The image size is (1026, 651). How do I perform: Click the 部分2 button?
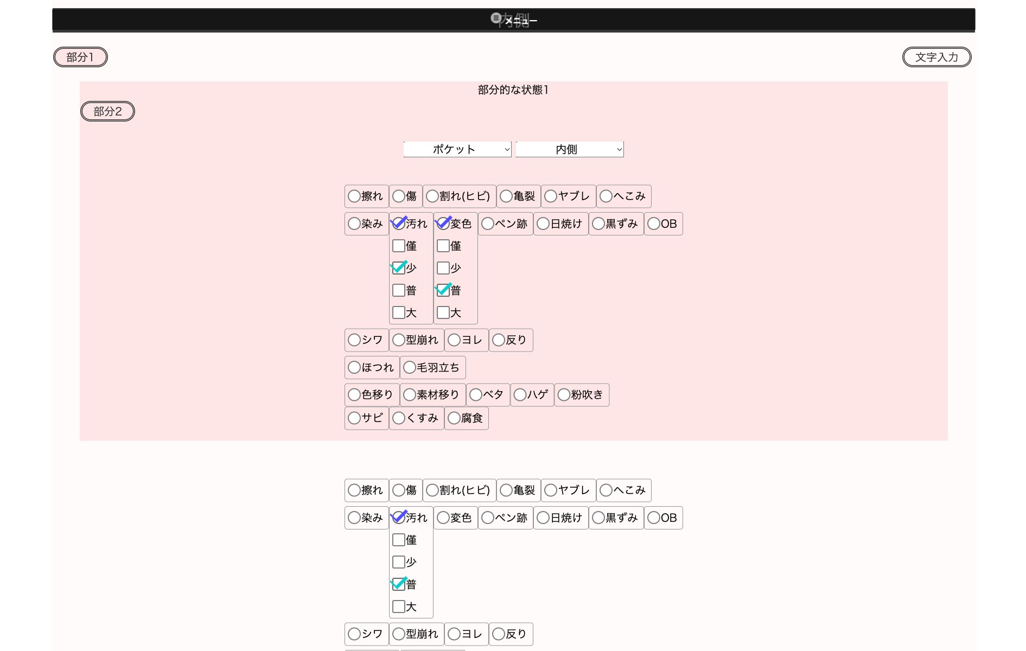click(x=107, y=111)
